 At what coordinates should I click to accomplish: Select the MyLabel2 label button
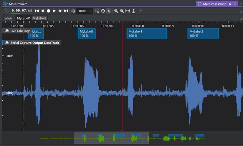tap(39, 18)
